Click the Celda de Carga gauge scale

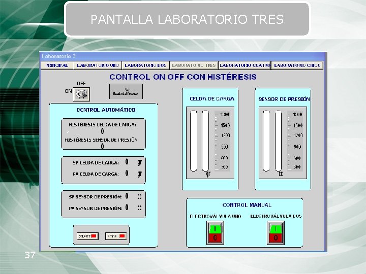click(223, 141)
